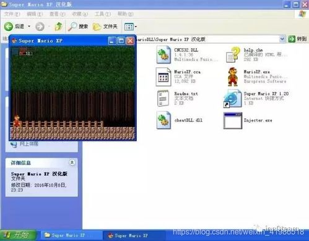
Task: Collapse the Details panel in sidebar
Action: click(72, 163)
